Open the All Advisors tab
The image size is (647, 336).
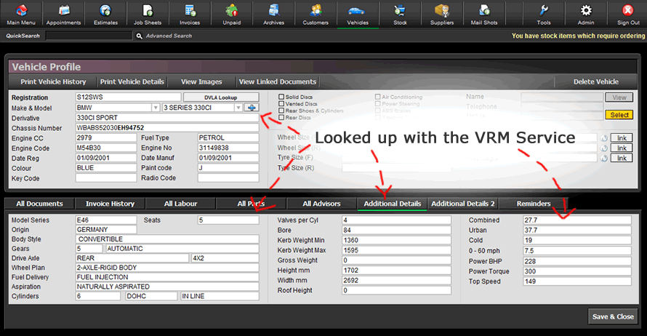(321, 204)
